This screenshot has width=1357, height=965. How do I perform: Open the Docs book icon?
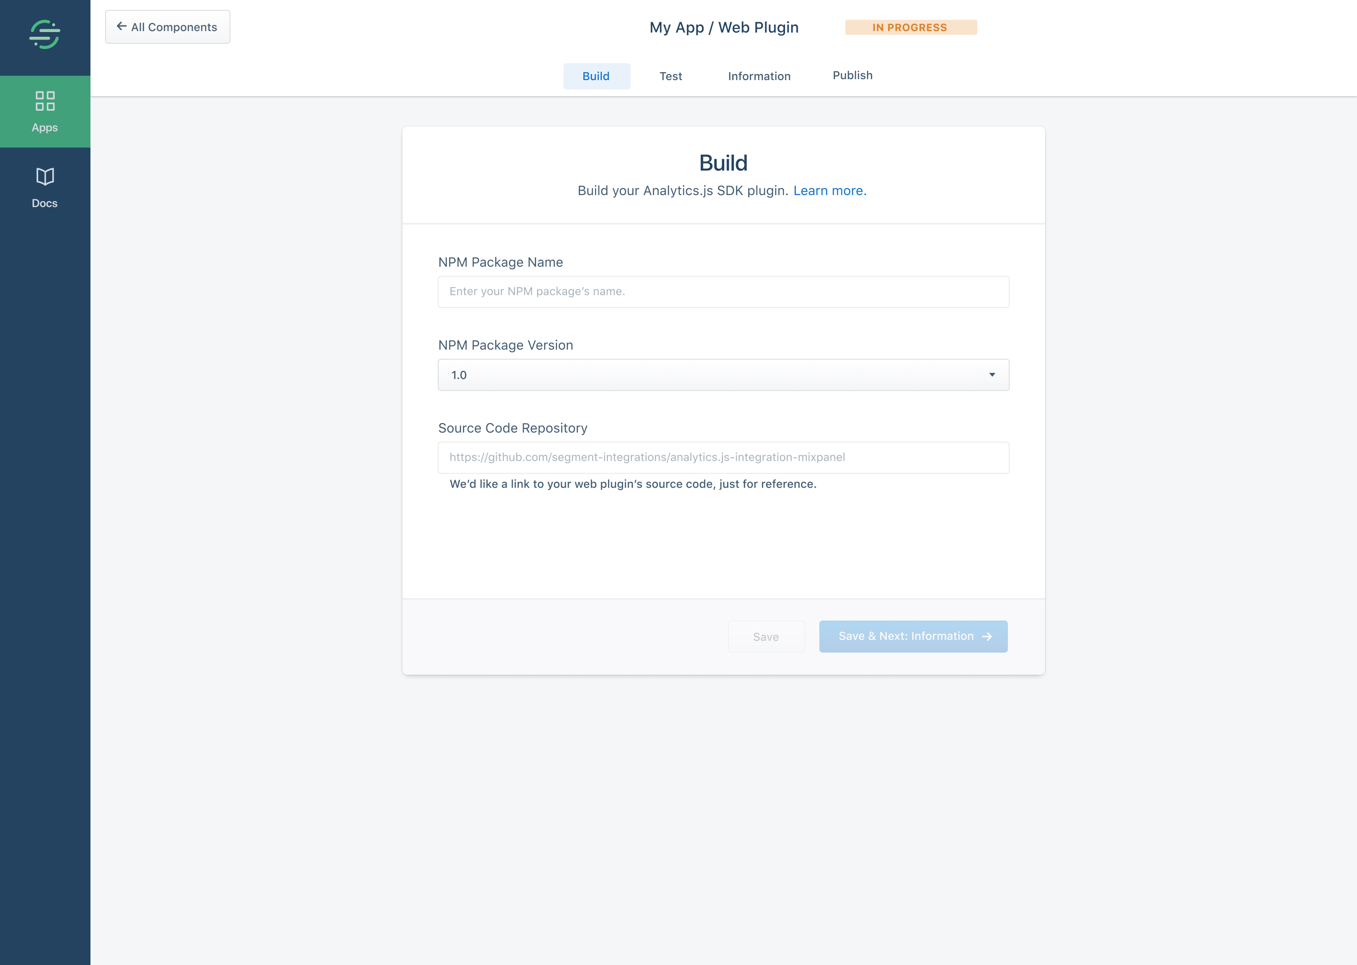[45, 177]
